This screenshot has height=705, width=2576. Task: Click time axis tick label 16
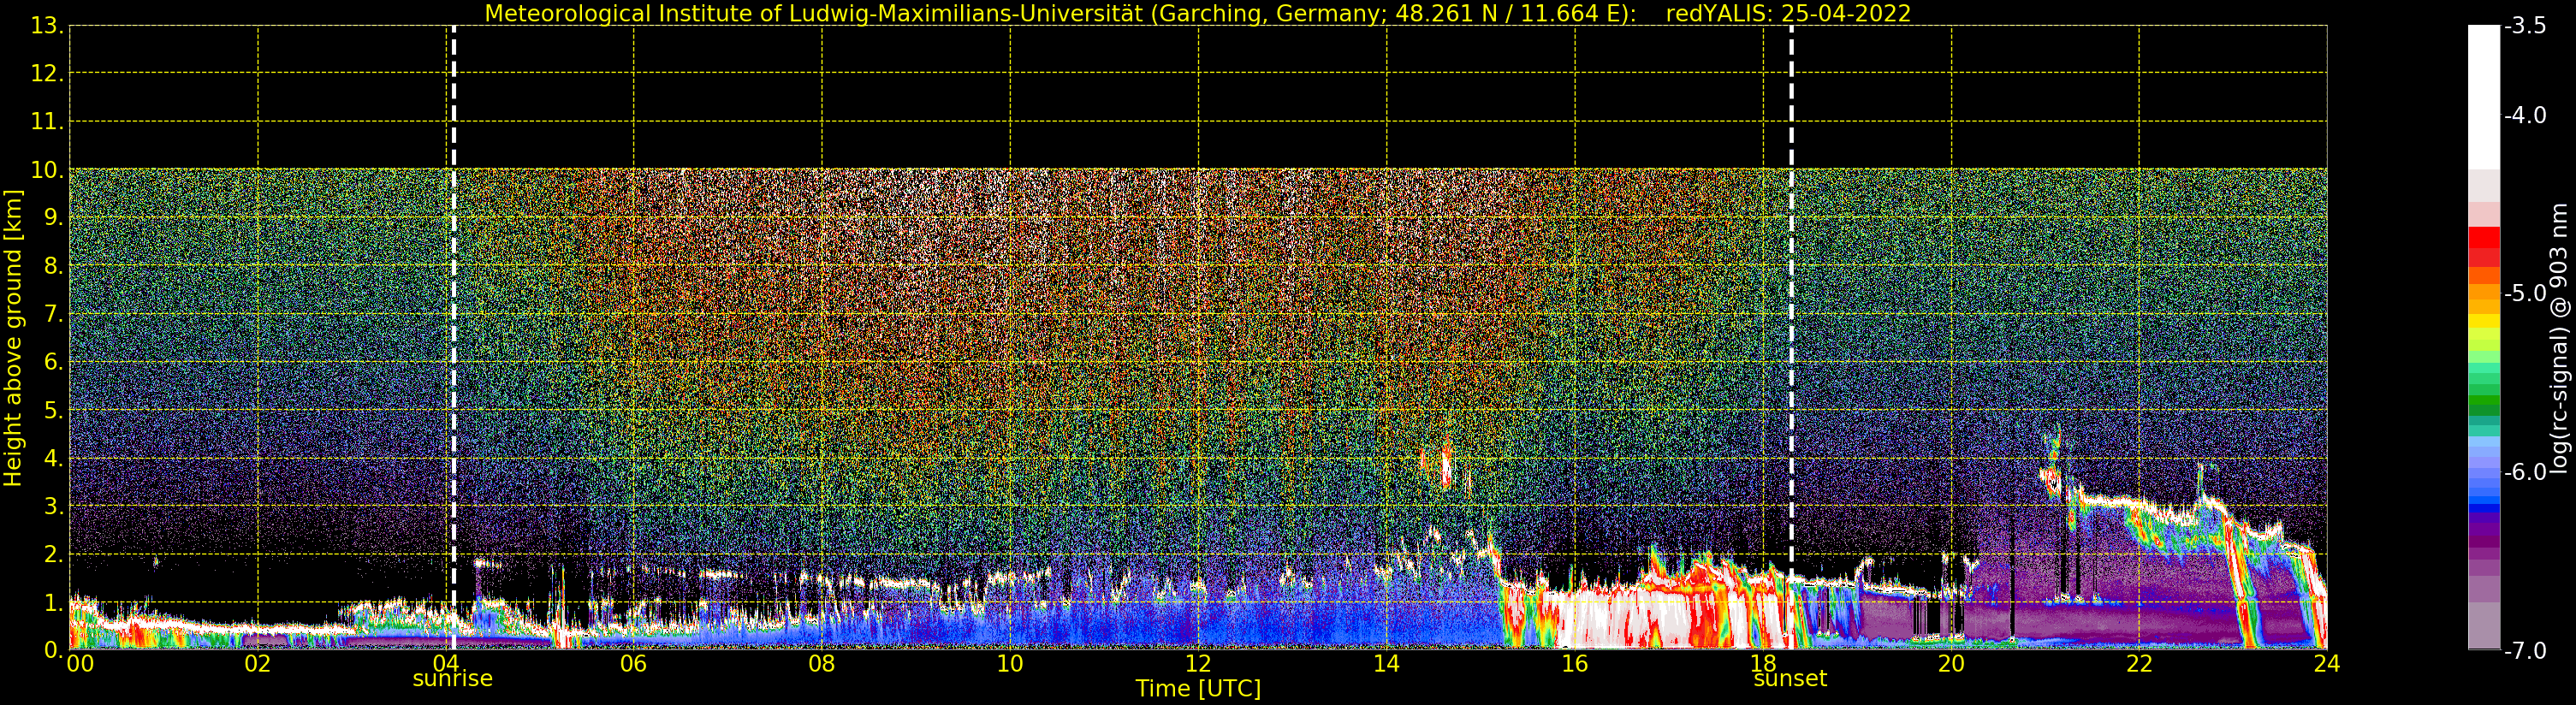point(1574,664)
